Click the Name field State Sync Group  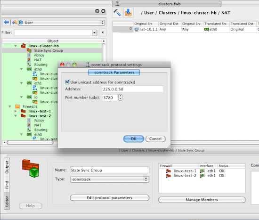tap(110, 170)
